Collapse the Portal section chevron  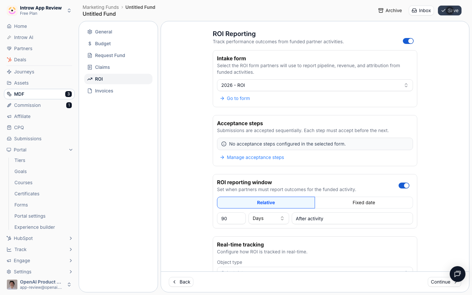click(x=71, y=150)
